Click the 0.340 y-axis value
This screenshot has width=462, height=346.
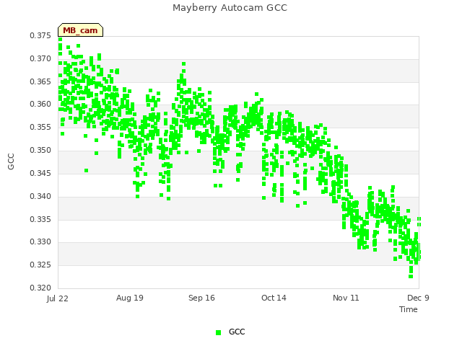tap(40, 196)
